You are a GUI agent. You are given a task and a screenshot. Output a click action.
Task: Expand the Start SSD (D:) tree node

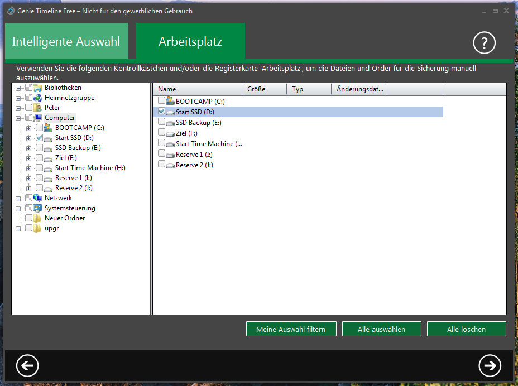pos(28,138)
